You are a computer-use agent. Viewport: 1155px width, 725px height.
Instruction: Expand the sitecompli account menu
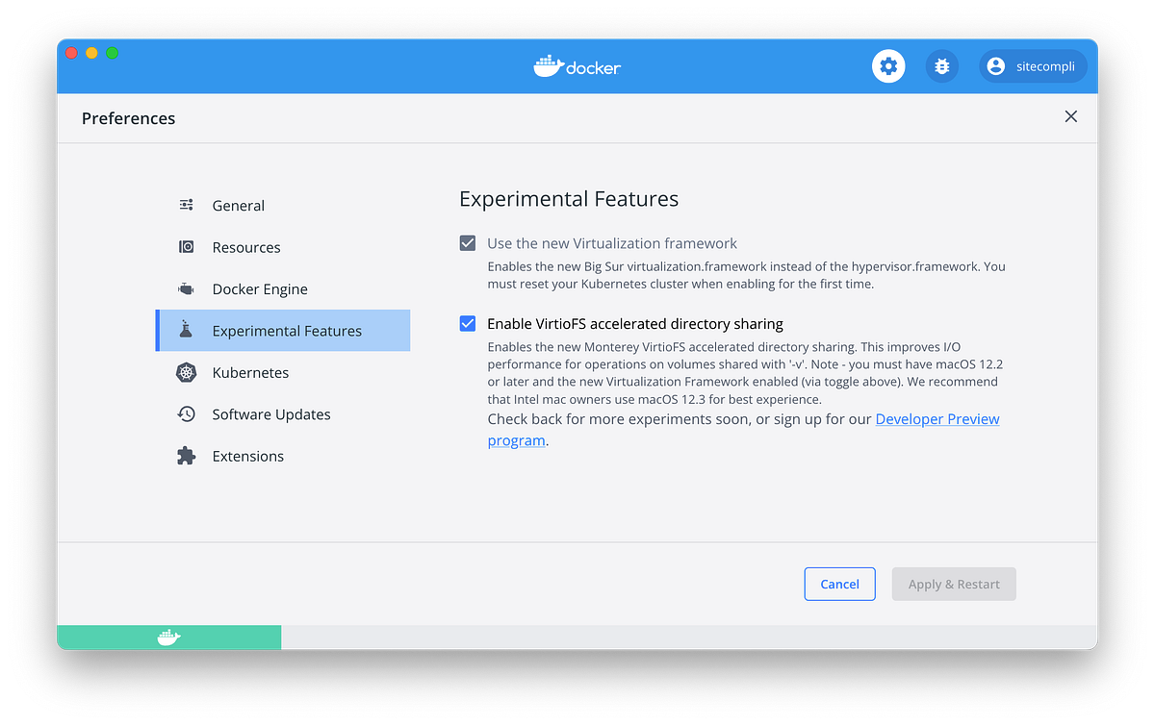[1033, 65]
